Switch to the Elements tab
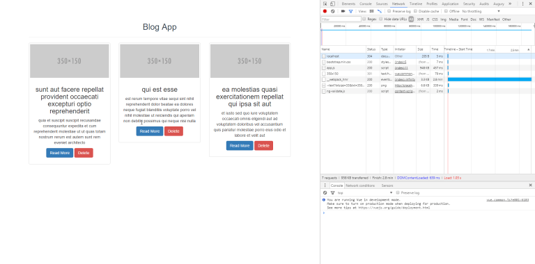The image size is (535, 264). pyautogui.click(x=348, y=3)
